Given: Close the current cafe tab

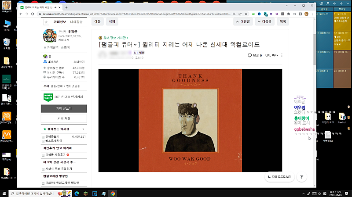Looking at the screenshot, I should click(59, 7).
